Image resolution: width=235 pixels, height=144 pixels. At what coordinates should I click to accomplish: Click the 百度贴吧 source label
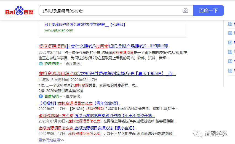click(x=52, y=96)
